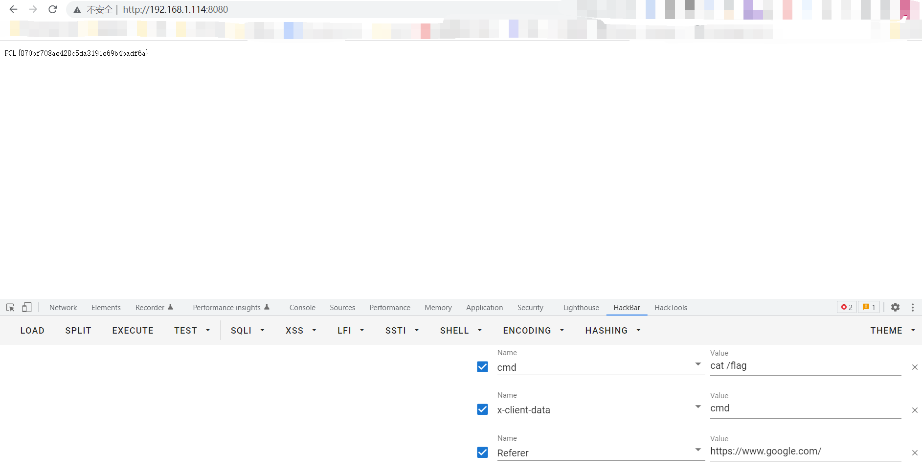Screen dimensions: 922x474
Task: Remove the cmd header row
Action: 915,367
